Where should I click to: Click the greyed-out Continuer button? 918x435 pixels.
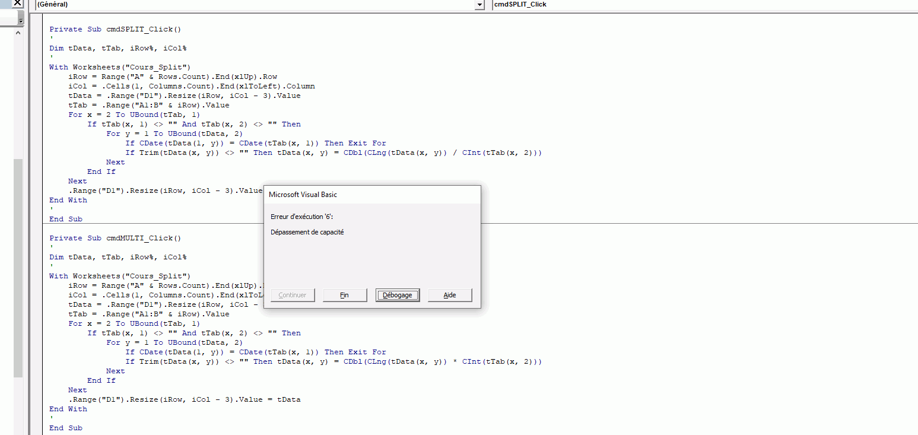pos(293,295)
